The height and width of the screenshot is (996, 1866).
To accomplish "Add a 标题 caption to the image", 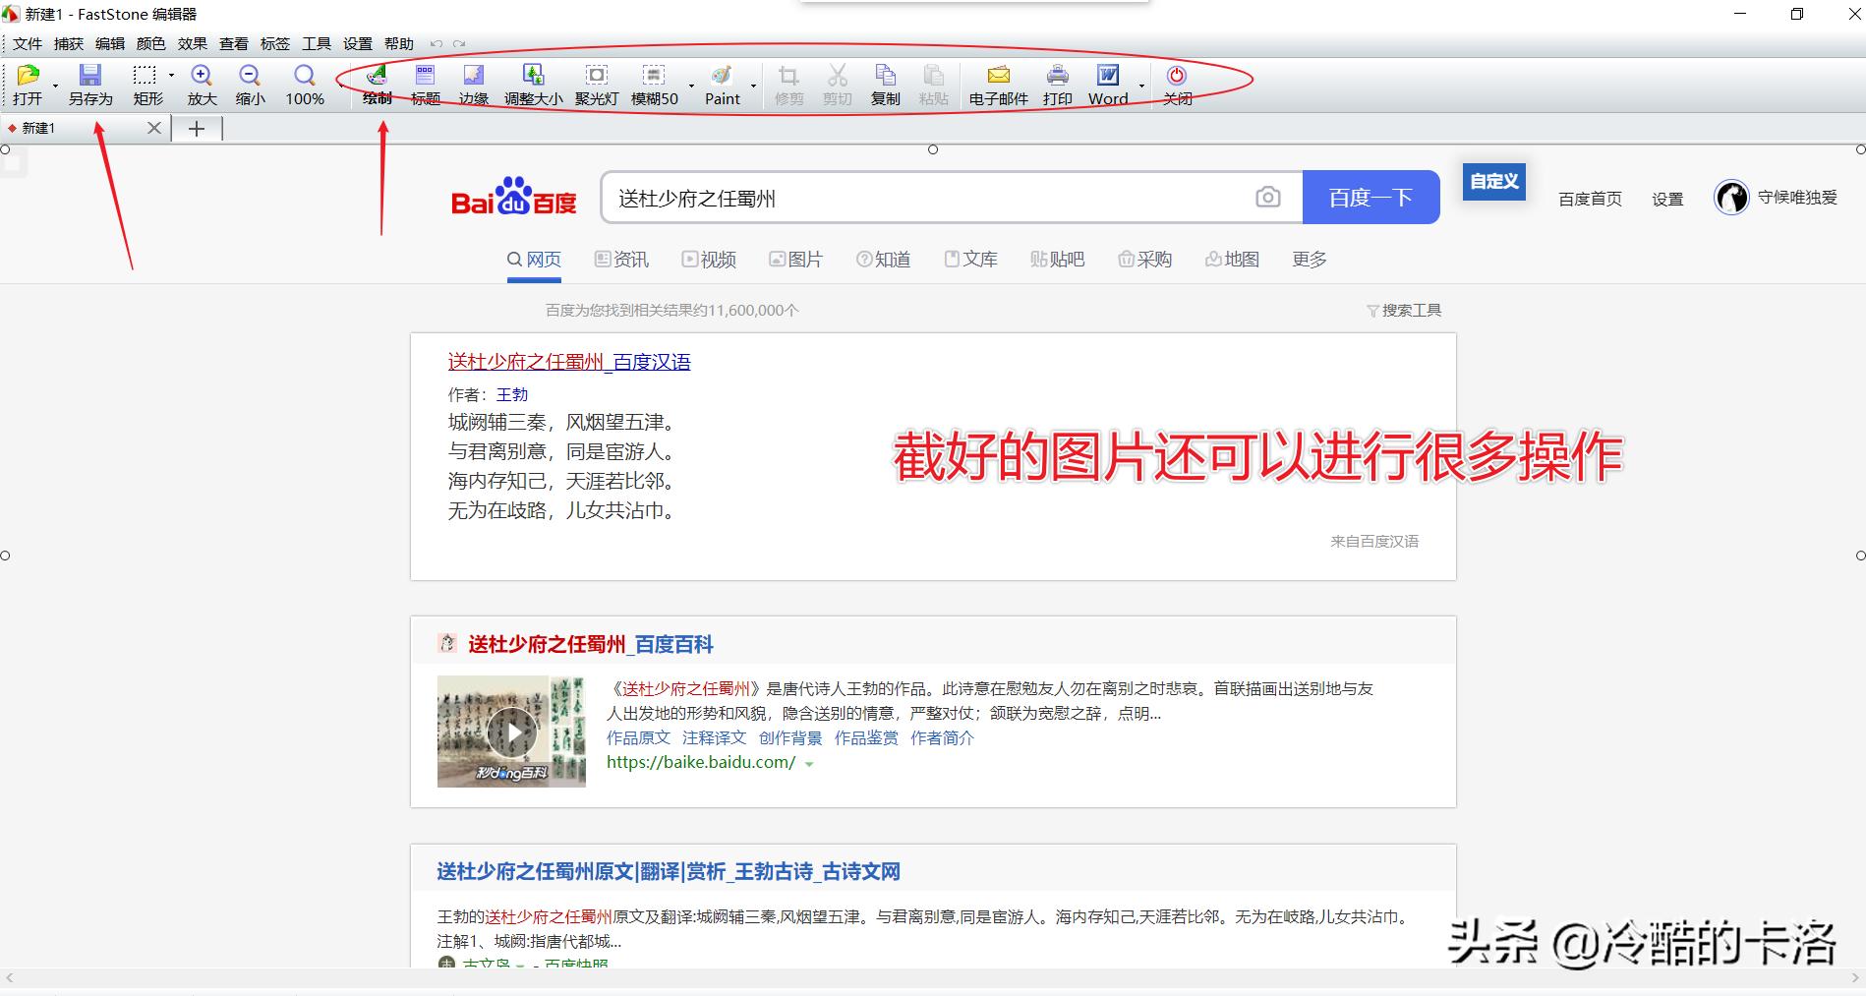I will [425, 84].
